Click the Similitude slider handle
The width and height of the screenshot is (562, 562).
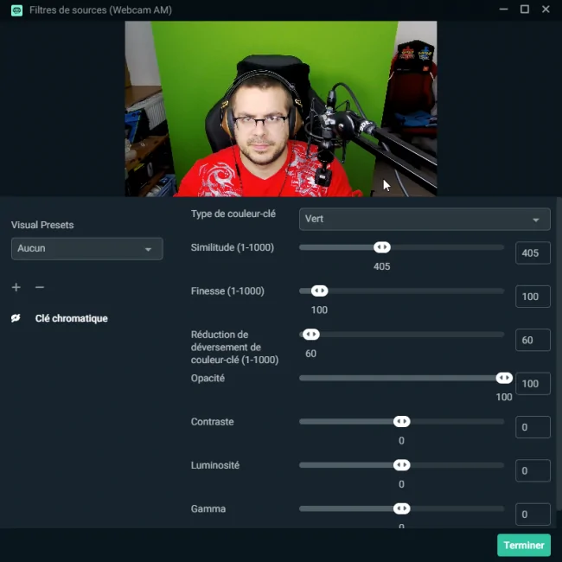pyautogui.click(x=382, y=247)
